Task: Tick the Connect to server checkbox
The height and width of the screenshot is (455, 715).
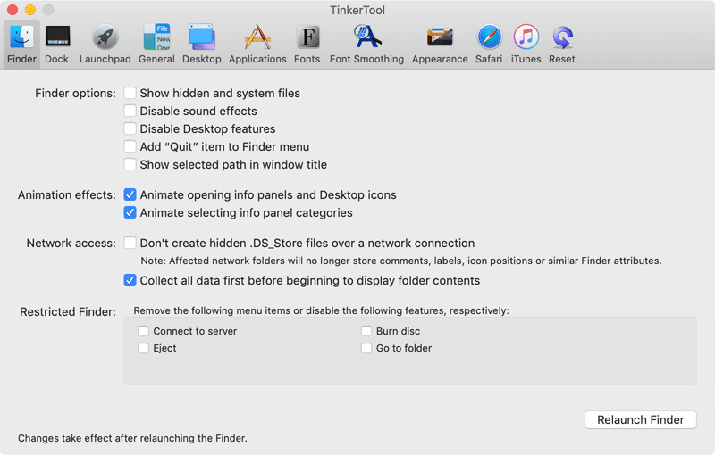Action: (144, 331)
